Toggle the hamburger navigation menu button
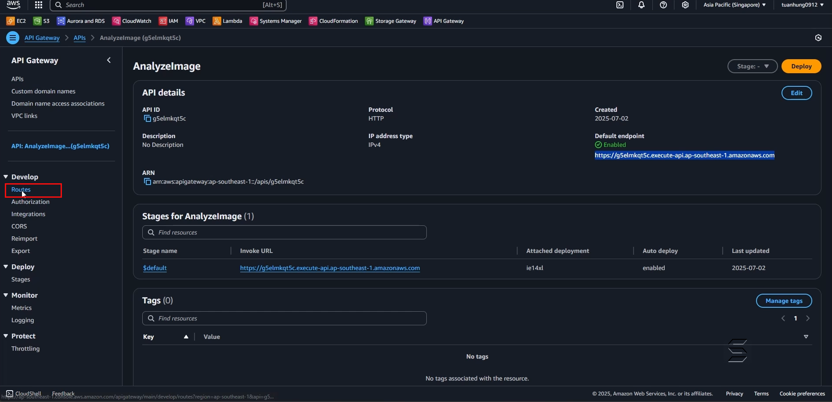832x402 pixels. (13, 38)
